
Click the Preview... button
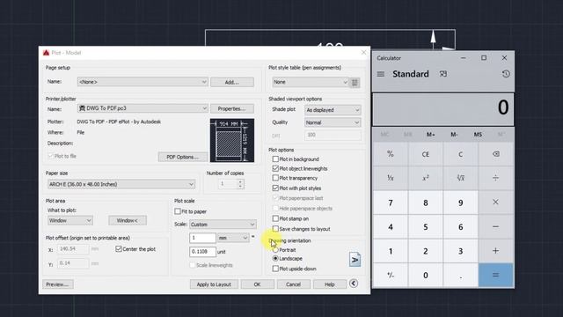(x=57, y=284)
